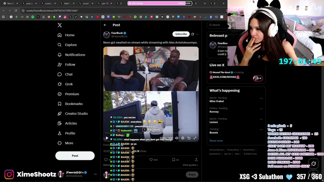
Task: Open Google bookmark icon
Action: pyautogui.click(x=11, y=17)
